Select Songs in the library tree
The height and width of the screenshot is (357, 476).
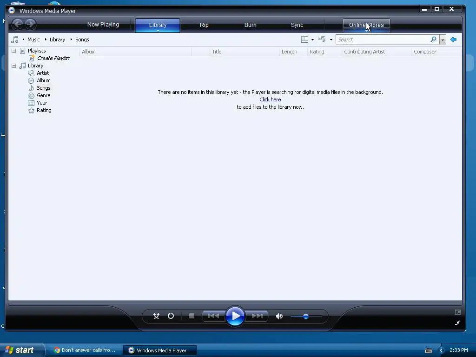point(43,88)
